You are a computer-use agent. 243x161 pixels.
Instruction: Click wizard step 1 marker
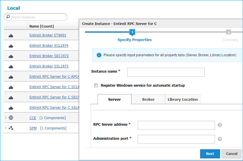point(132,32)
